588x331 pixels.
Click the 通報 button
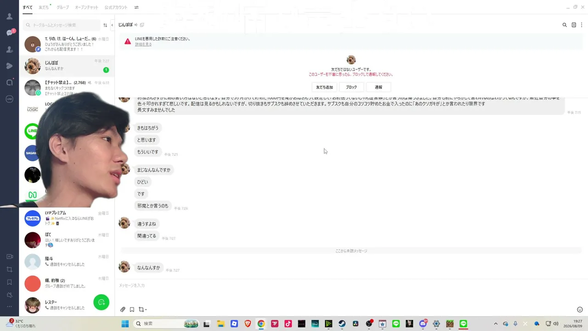(x=379, y=87)
